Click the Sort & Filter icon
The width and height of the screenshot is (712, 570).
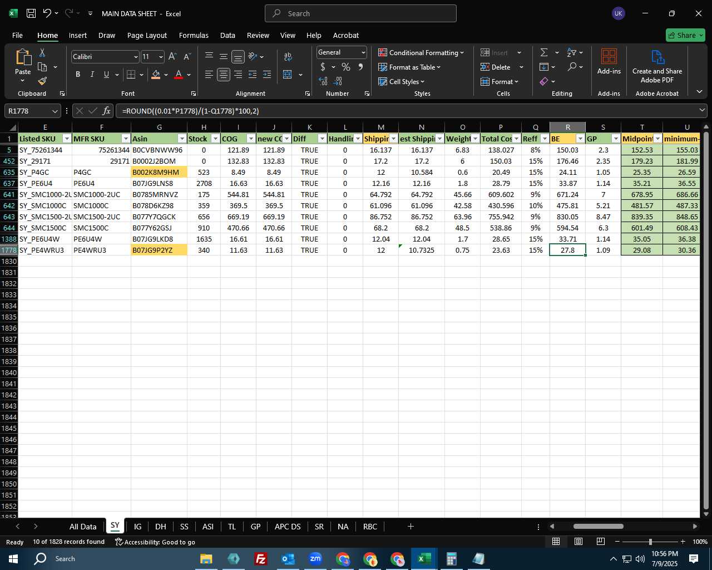click(x=571, y=52)
